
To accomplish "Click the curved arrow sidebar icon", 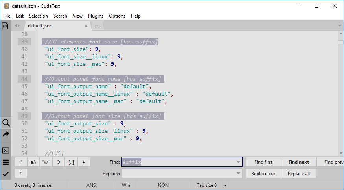I will coord(6,134).
